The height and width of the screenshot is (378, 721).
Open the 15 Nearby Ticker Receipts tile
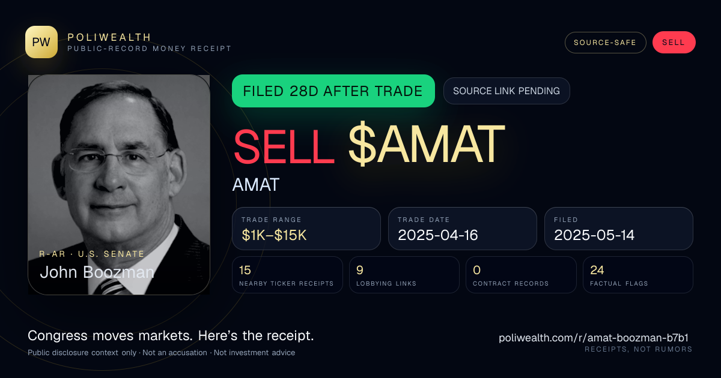pos(287,275)
